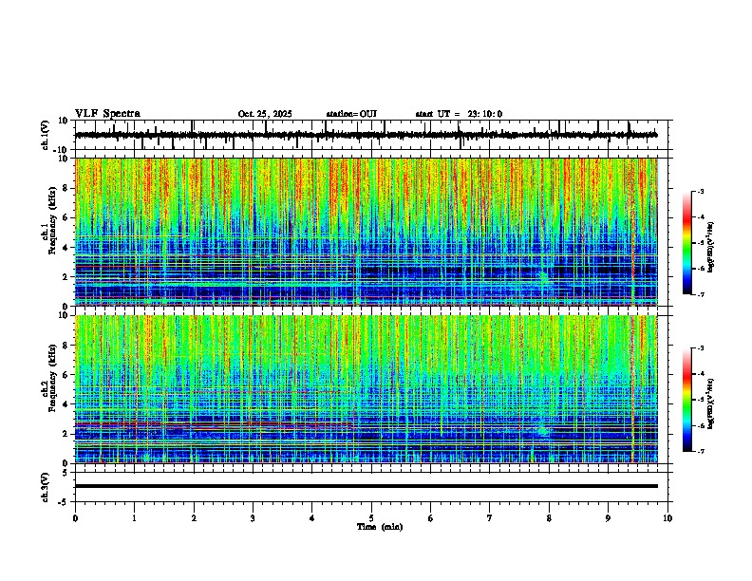Click the "Time (min)" axis title
Screen dimensions: 752x581
(x=380, y=527)
